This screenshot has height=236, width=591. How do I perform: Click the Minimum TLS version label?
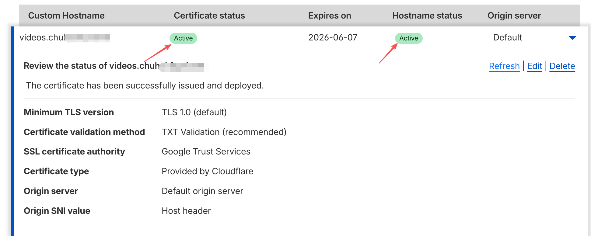pos(69,112)
